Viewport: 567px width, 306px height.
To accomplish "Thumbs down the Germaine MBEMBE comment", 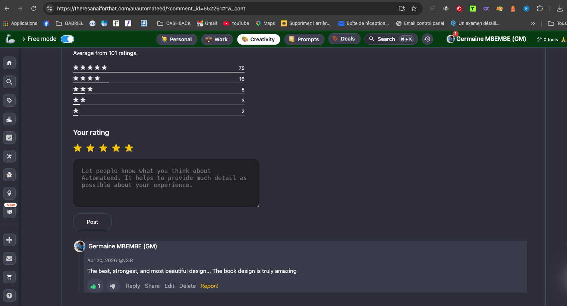I will click(113, 286).
